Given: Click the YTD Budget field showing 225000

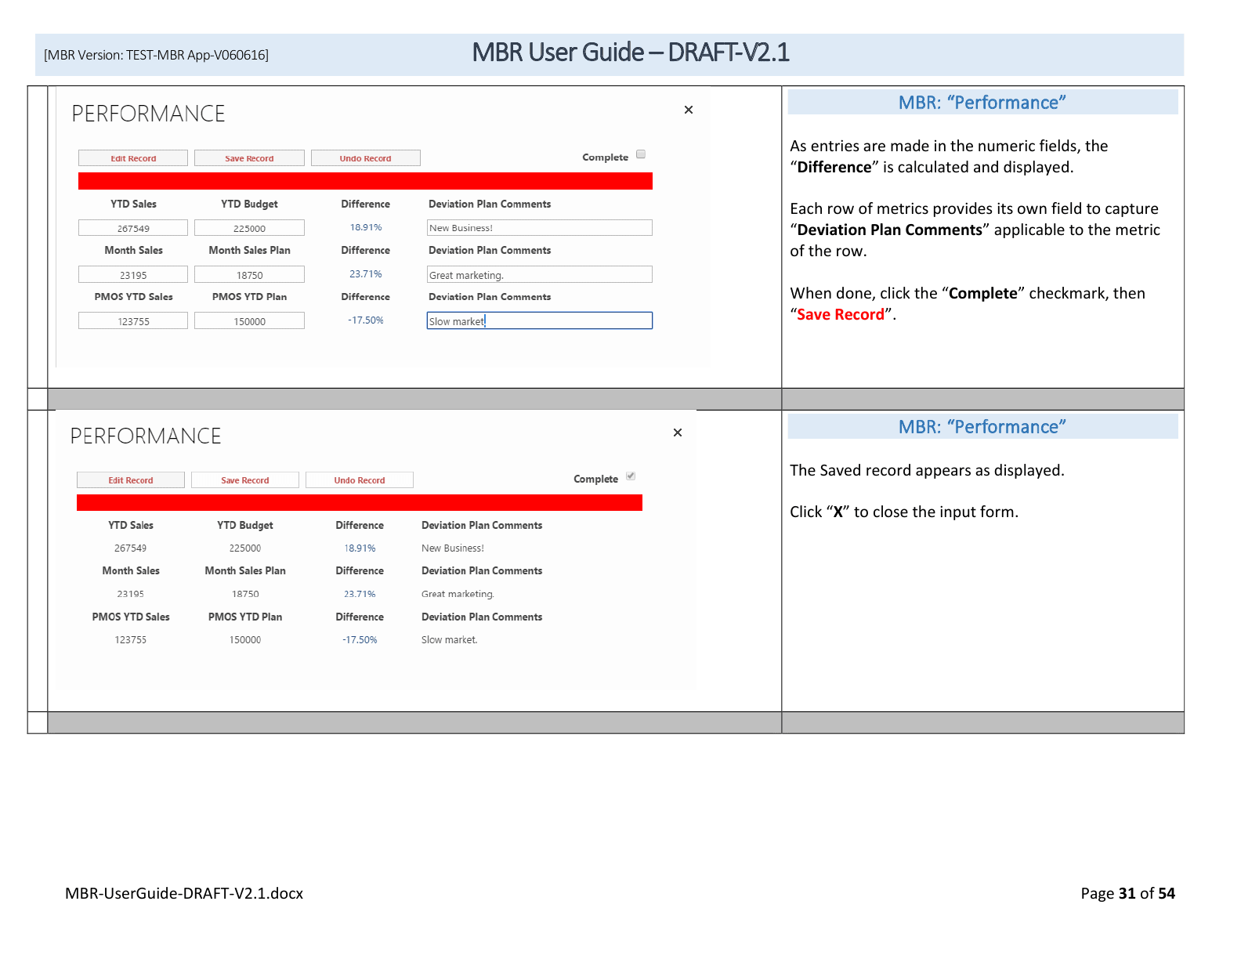Looking at the screenshot, I should (249, 228).
